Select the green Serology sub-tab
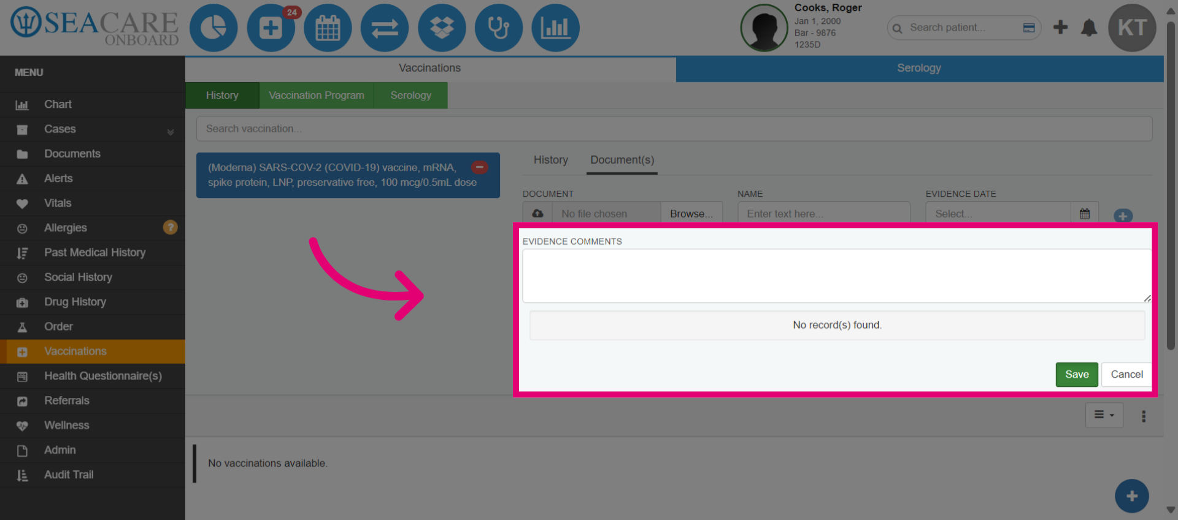 coord(410,96)
